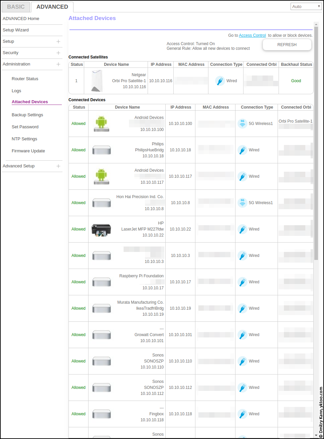Click the SONOSZP 10.10.10.112 device icon
The image size is (324, 439).
101,388
